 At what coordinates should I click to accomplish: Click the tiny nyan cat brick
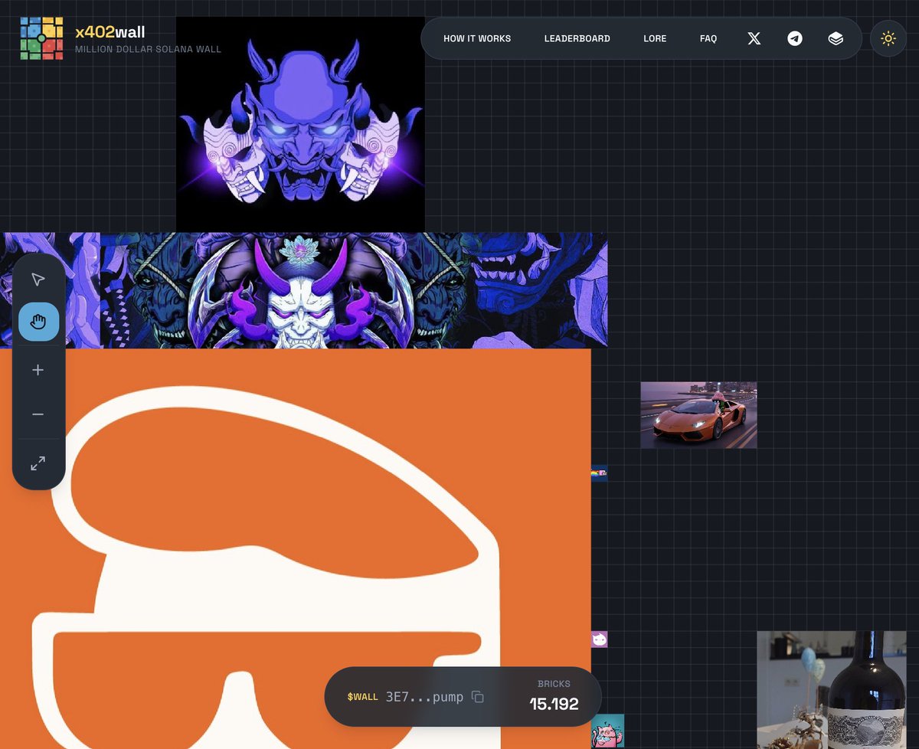599,474
